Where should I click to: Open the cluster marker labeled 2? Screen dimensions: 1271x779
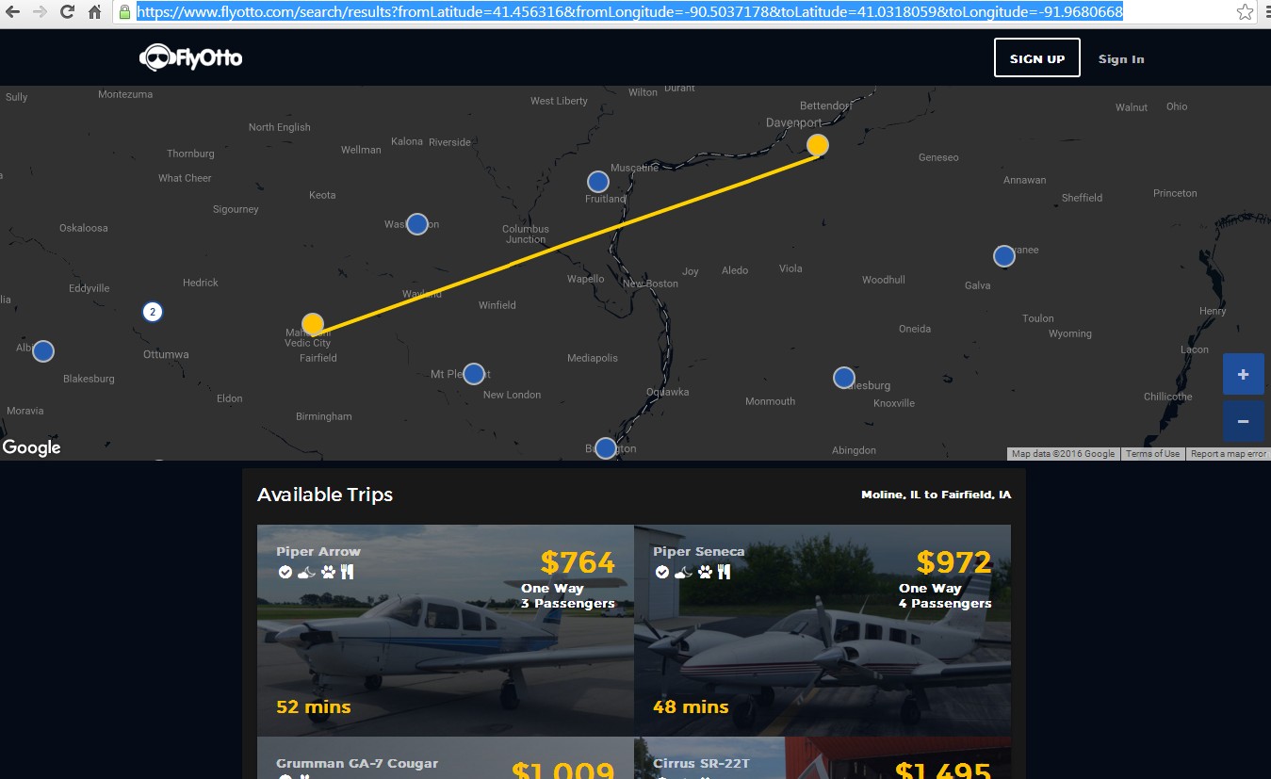[x=153, y=312]
